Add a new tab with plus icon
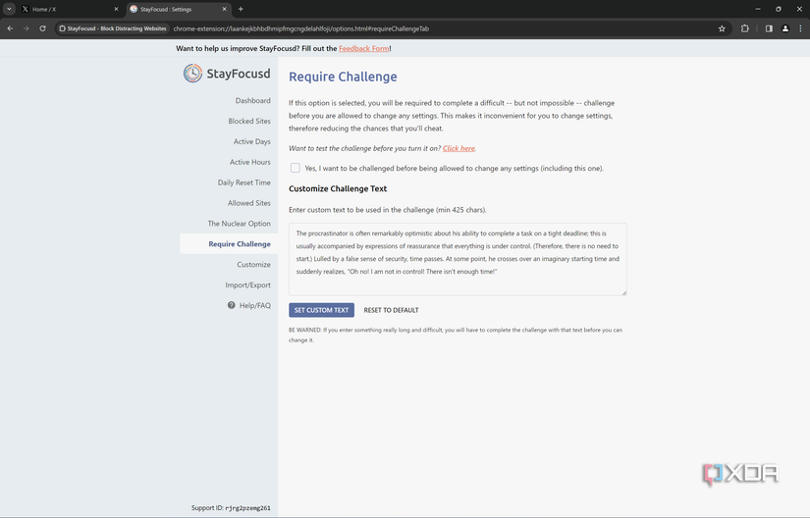 [x=241, y=9]
